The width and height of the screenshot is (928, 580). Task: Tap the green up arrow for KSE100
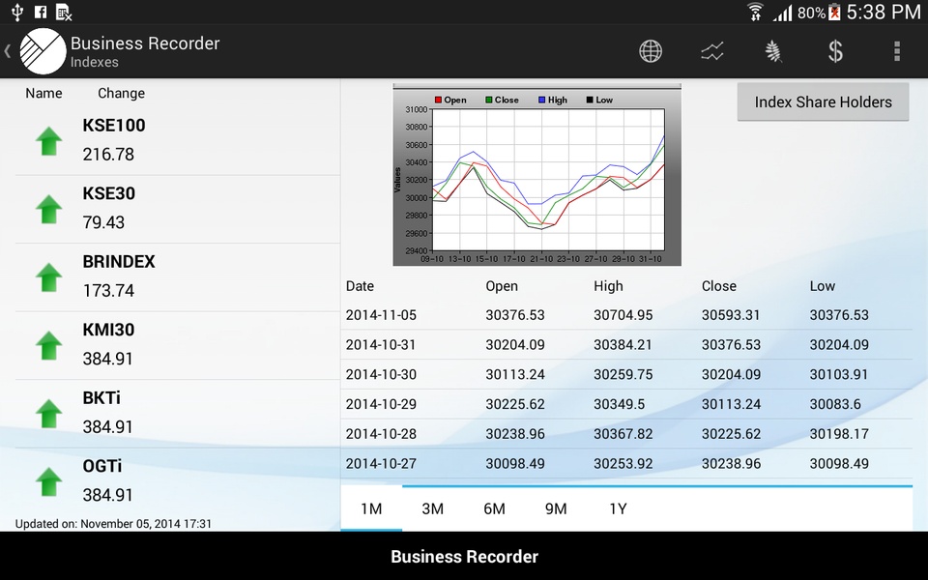coord(48,141)
